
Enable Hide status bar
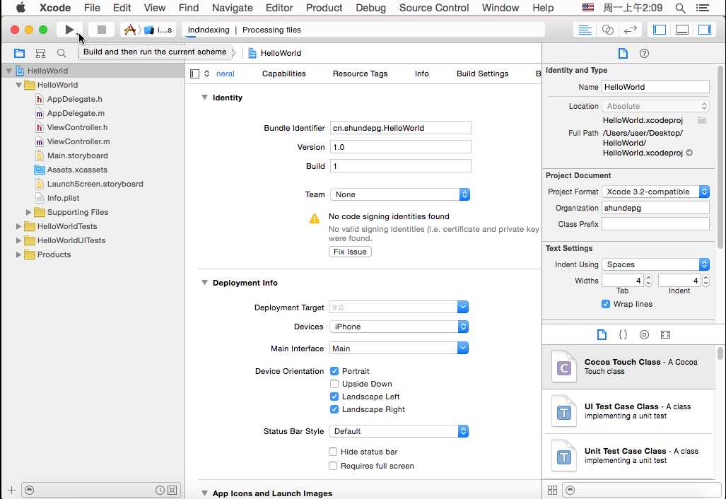click(x=333, y=452)
